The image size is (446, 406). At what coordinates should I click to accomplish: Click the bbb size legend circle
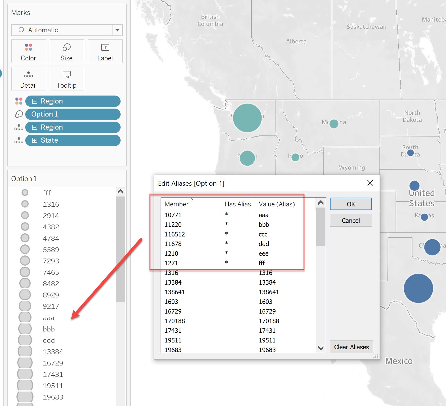25,329
